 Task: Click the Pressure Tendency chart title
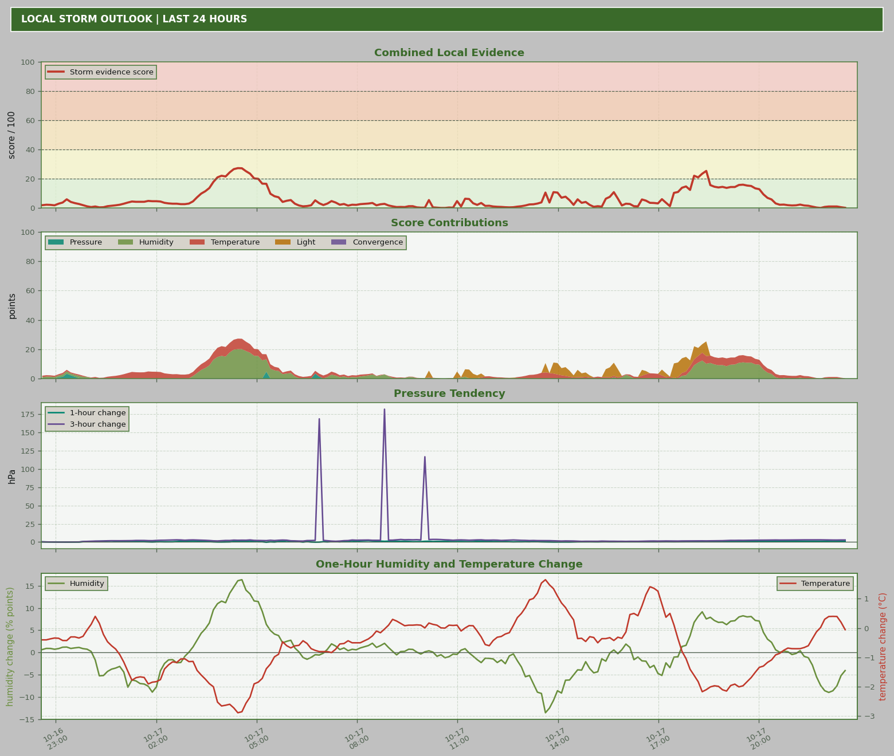[x=449, y=393]
